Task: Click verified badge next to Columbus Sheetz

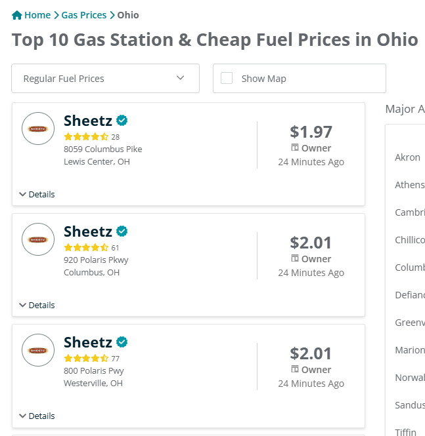Action: coord(122,231)
